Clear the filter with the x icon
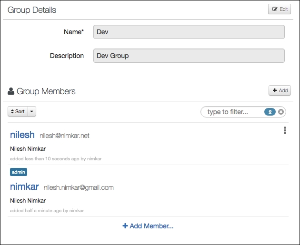 click(280, 112)
